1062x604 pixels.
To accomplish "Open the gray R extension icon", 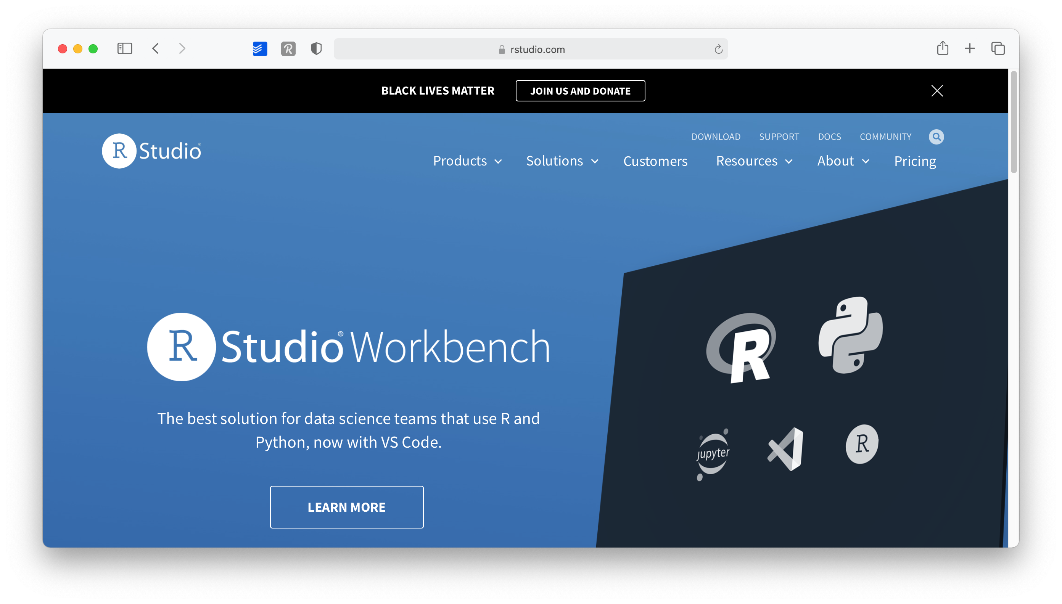I will (288, 49).
